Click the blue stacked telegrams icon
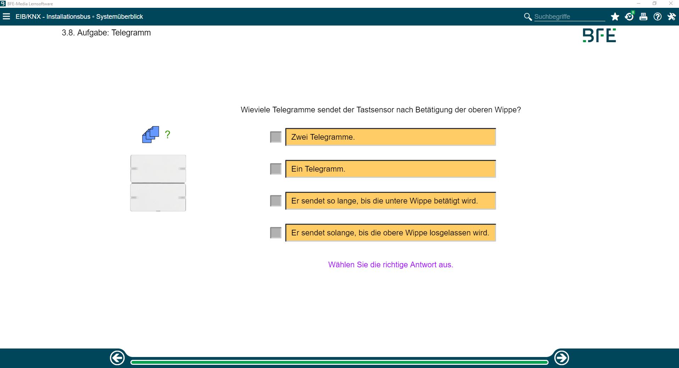This screenshot has width=679, height=368. [151, 135]
